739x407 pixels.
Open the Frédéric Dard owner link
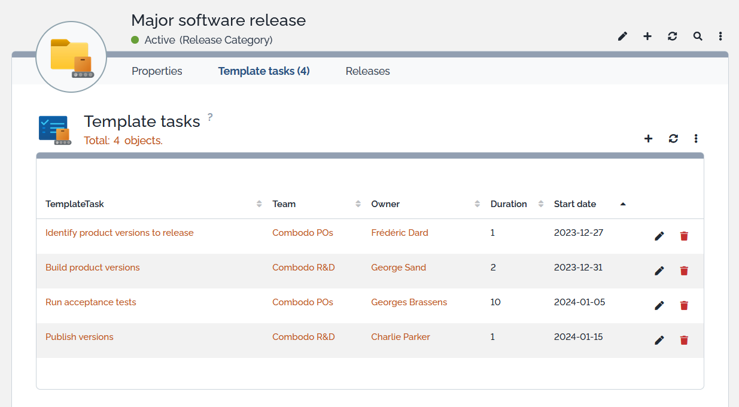400,233
